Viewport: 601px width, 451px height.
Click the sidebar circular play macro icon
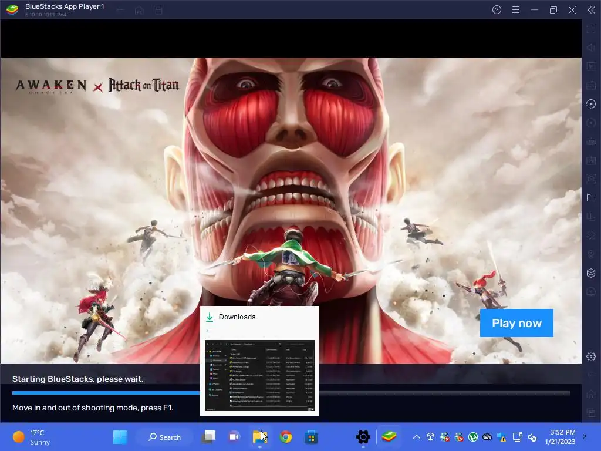[x=590, y=104]
